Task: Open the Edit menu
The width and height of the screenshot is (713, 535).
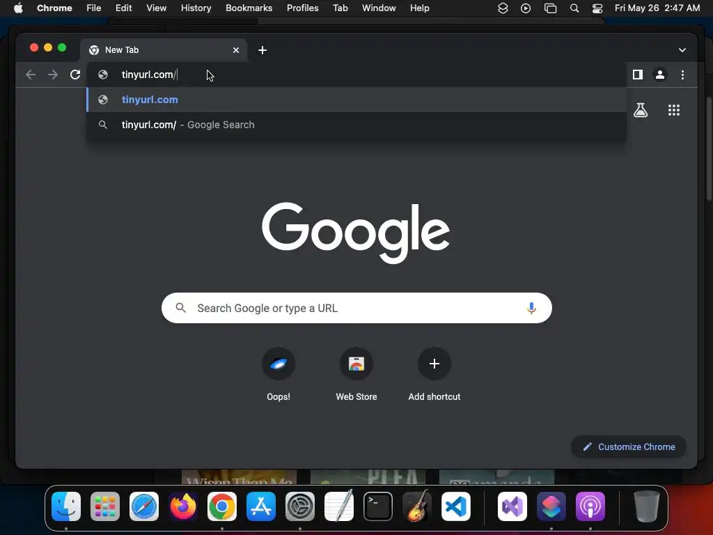Action: point(123,8)
